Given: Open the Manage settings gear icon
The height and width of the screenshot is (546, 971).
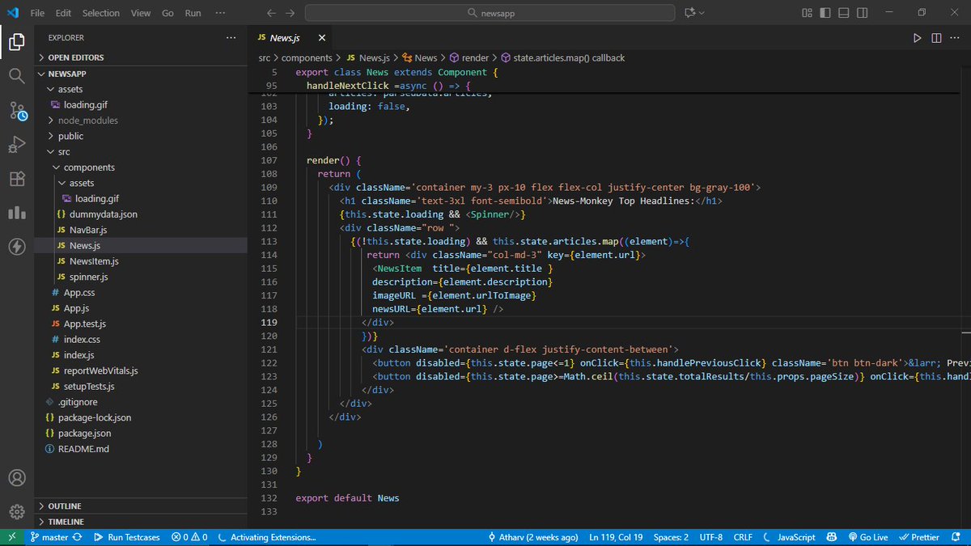Looking at the screenshot, I should [17, 511].
